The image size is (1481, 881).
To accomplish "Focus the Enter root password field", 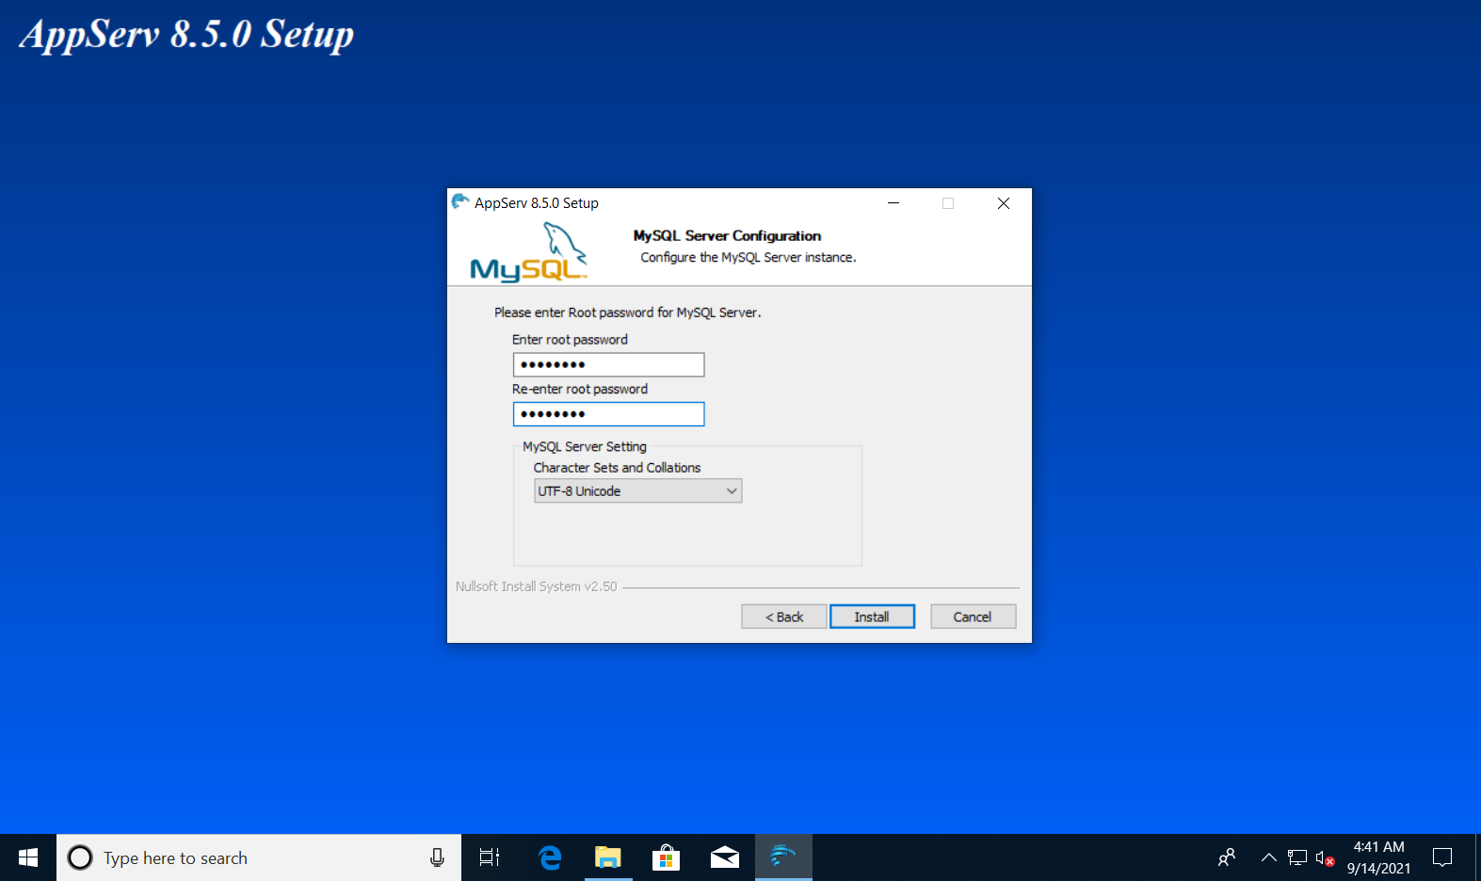I will tap(608, 364).
